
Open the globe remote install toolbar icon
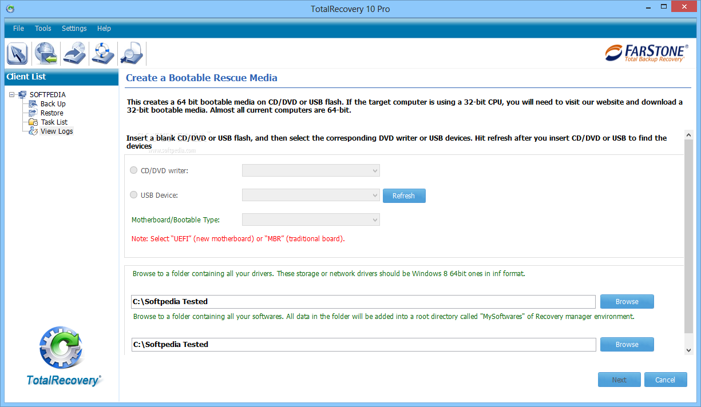[46, 54]
